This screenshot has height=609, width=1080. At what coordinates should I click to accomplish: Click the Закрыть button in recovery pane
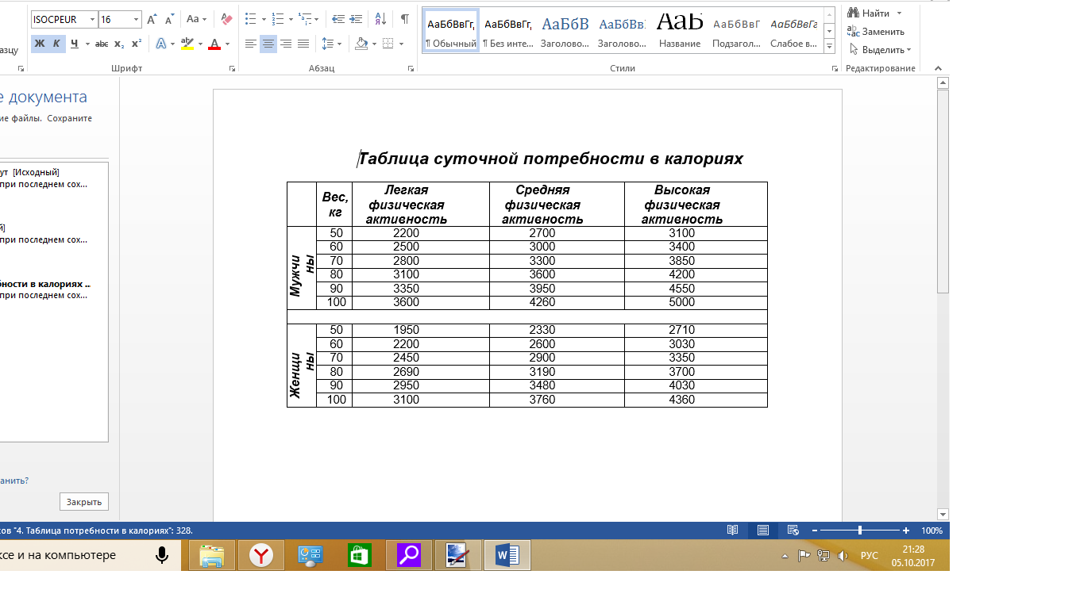point(83,502)
